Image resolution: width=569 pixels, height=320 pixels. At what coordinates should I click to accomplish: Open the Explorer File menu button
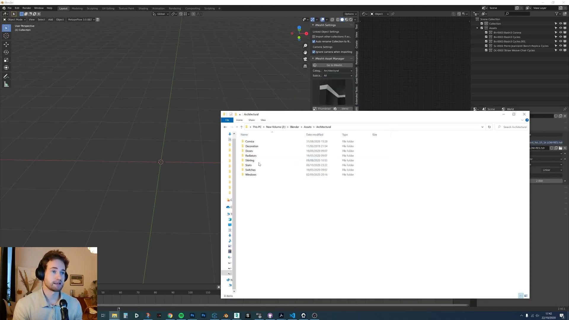227,120
